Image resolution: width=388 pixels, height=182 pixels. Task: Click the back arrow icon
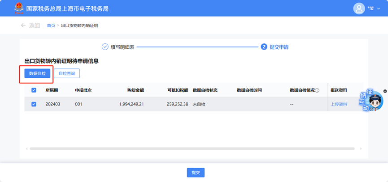tap(23, 25)
